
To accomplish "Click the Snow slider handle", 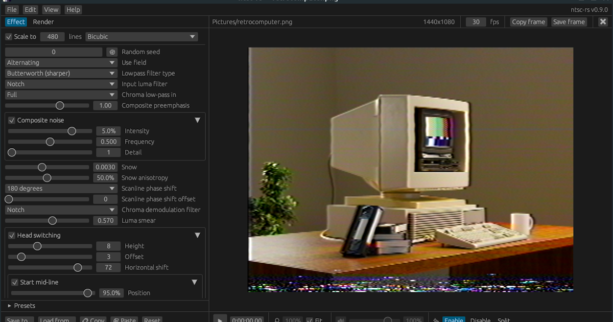I will click(x=42, y=167).
